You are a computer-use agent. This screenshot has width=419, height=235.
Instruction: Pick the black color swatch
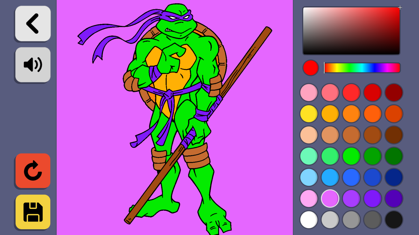(x=394, y=220)
